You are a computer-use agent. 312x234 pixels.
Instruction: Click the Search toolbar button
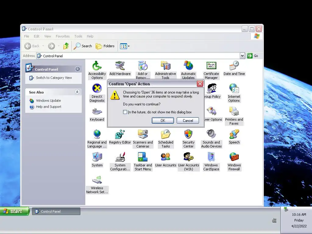[x=83, y=46]
